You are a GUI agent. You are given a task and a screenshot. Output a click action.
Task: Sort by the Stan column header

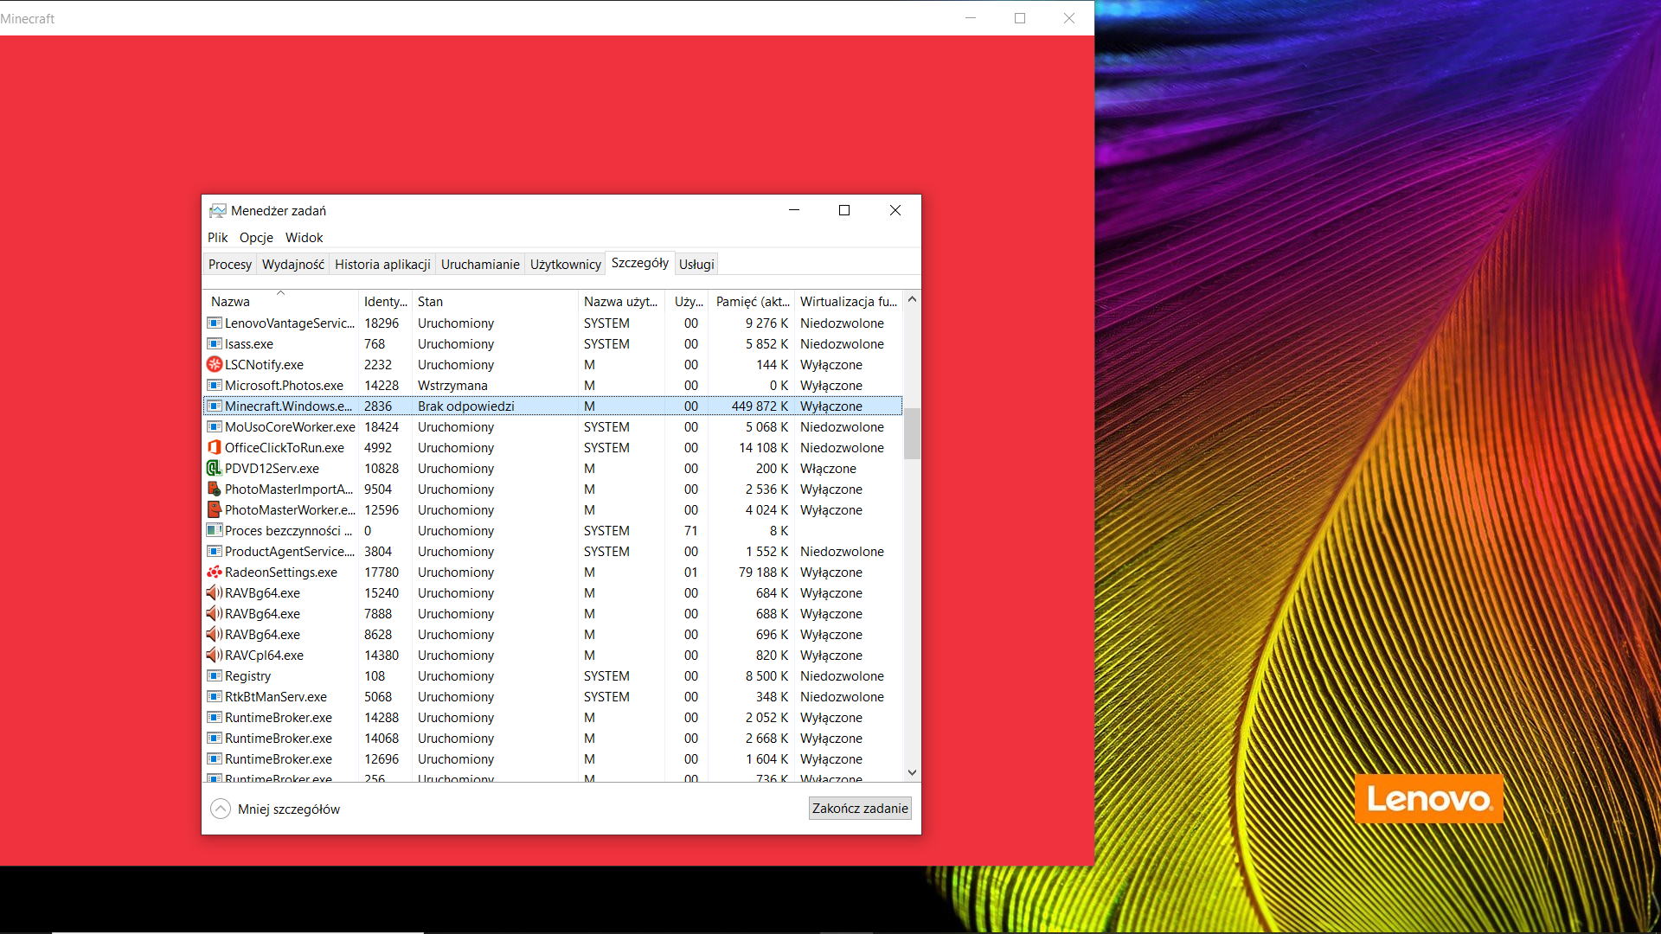point(430,302)
